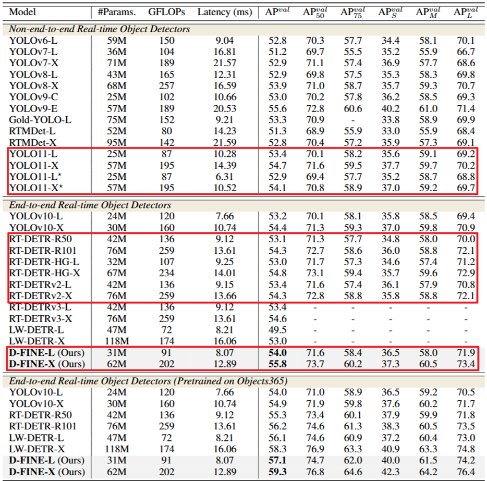Select the RT-DETR-HG-X model name
This screenshot has width=487, height=481.
[x=45, y=273]
